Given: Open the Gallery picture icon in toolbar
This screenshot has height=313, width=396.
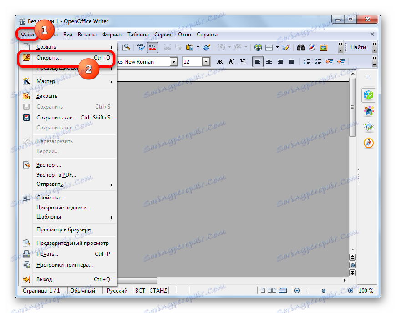Looking at the screenshot, I should (323, 47).
